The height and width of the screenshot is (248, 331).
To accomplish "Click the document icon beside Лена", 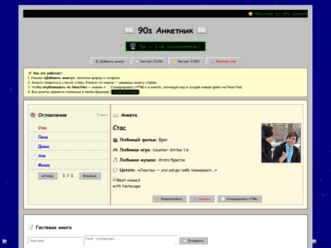I will (34, 137).
